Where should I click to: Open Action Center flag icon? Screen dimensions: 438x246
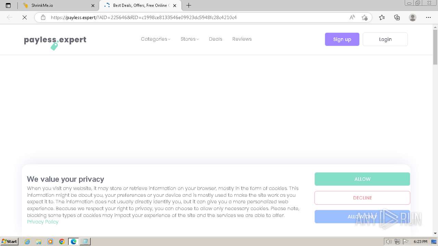[x=405, y=242]
